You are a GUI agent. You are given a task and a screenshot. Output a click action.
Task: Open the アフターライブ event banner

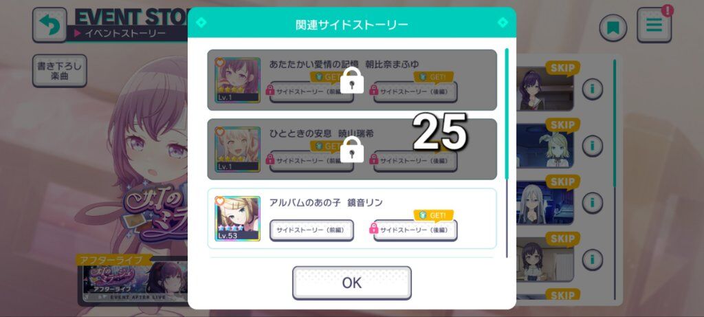134,281
